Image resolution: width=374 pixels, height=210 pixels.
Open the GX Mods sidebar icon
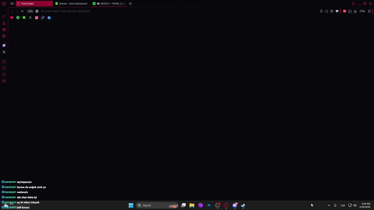pos(4,36)
